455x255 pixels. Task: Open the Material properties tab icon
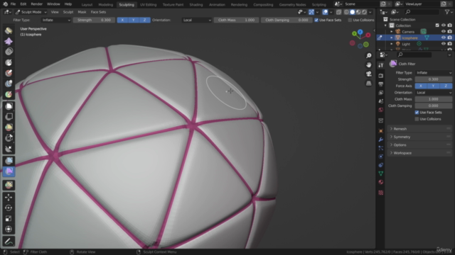pos(381,182)
